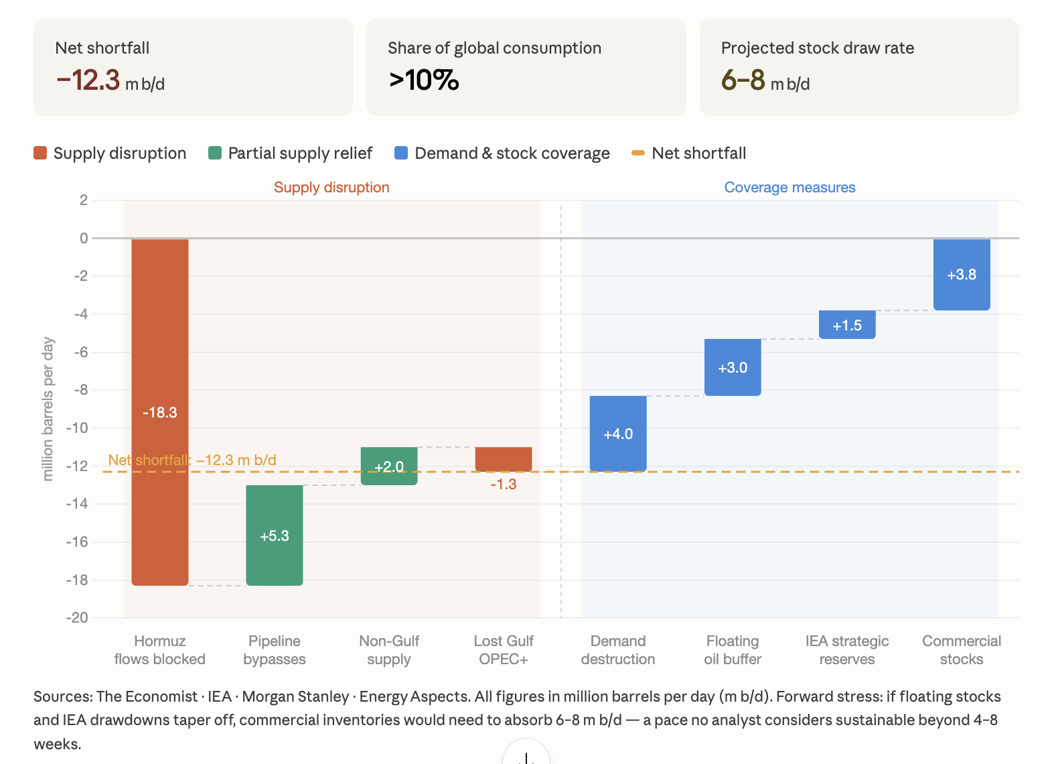Click the 'Lost Gulf OPEC+' axis label
Viewport: 1054px width, 764px height.
pyautogui.click(x=504, y=650)
